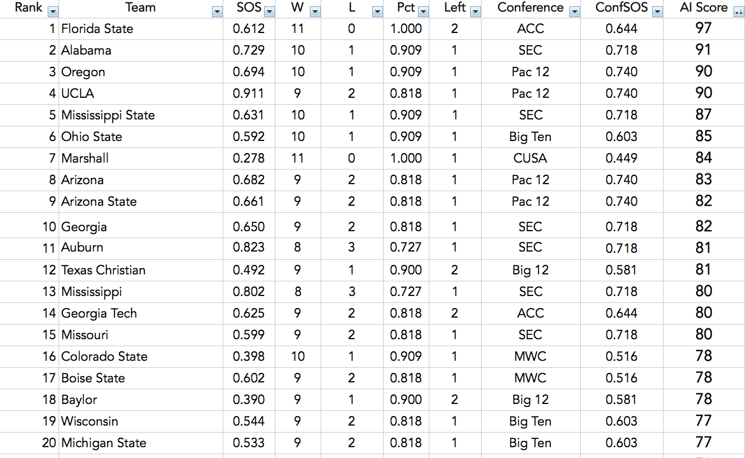This screenshot has width=745, height=458.
Task: Click the AI Score 97 cell
Action: (x=704, y=29)
